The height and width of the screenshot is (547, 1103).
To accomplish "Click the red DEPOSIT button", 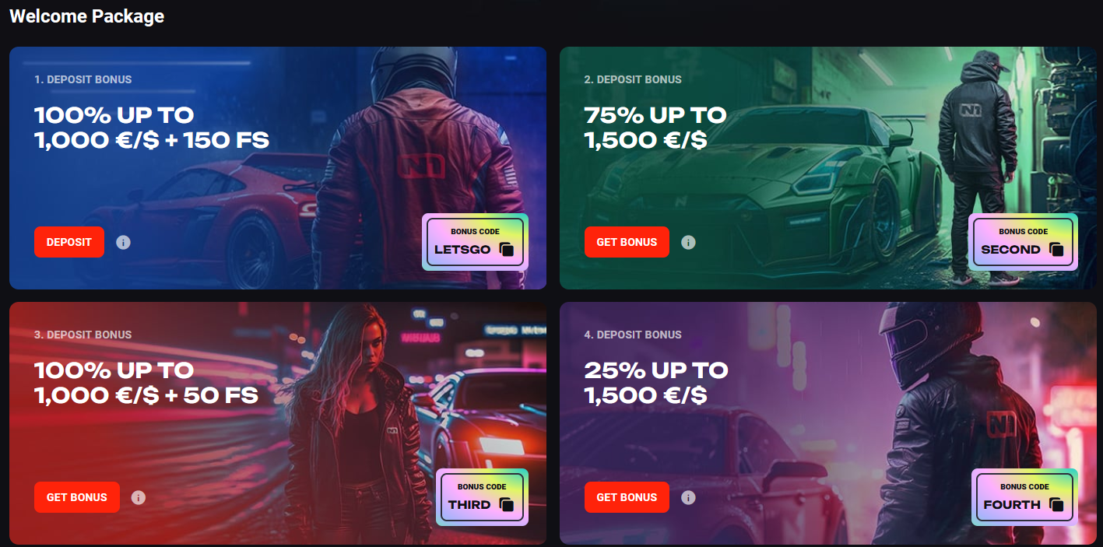I will 69,242.
